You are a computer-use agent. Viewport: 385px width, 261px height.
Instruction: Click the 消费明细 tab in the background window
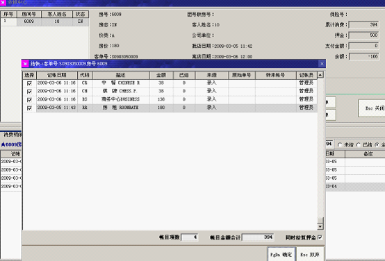point(12,135)
